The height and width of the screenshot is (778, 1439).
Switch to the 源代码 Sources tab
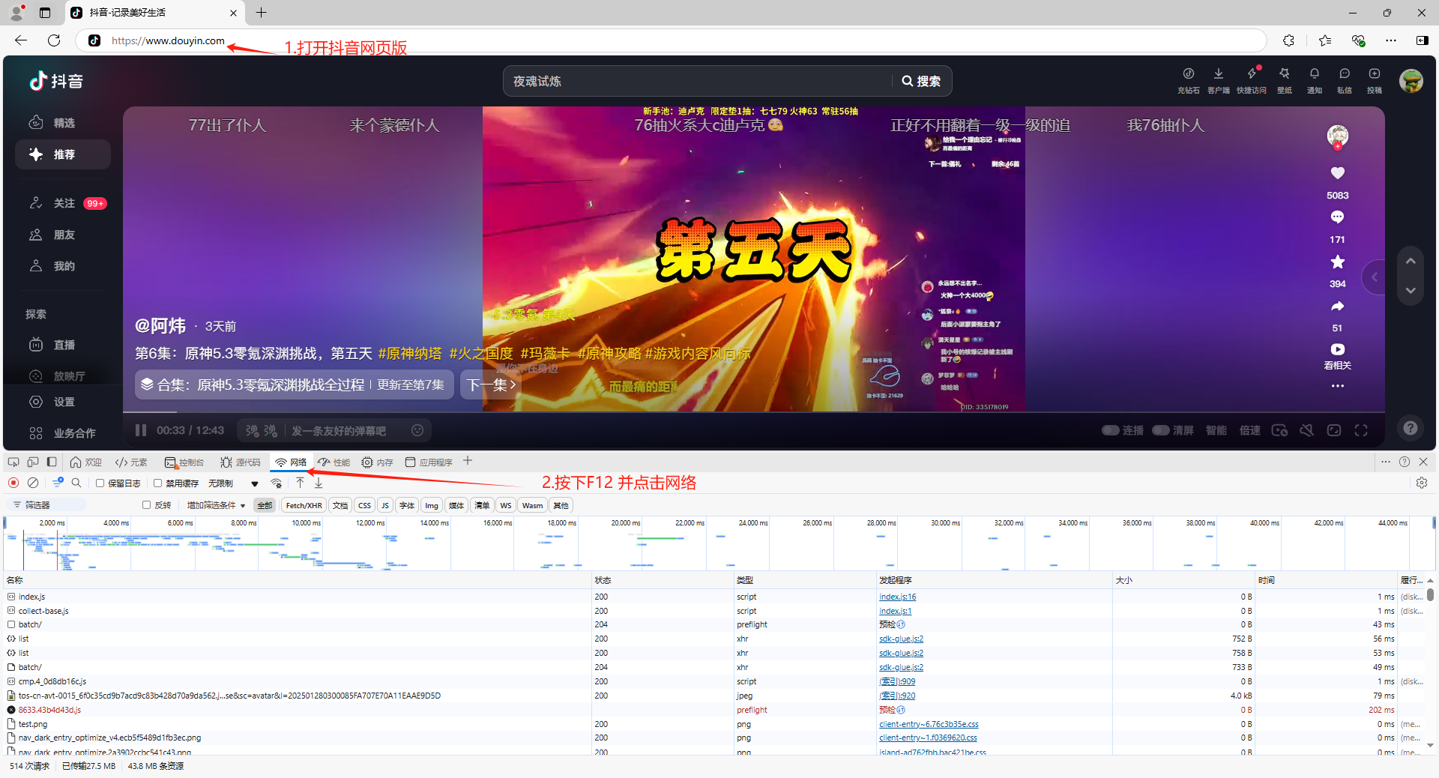pos(241,462)
